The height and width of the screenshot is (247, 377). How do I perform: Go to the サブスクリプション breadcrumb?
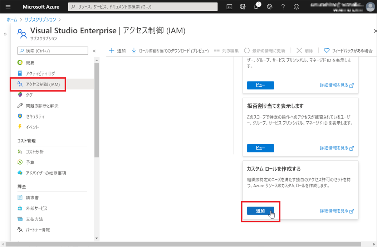(40, 20)
